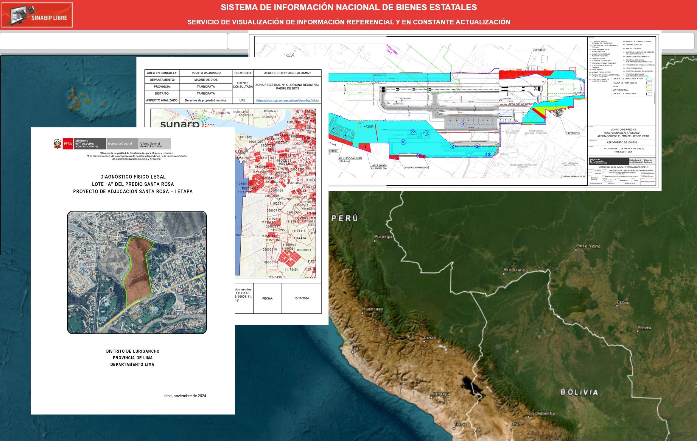Click the Peru coat of arms emblem
The width and height of the screenshot is (697, 441).
tap(57, 144)
